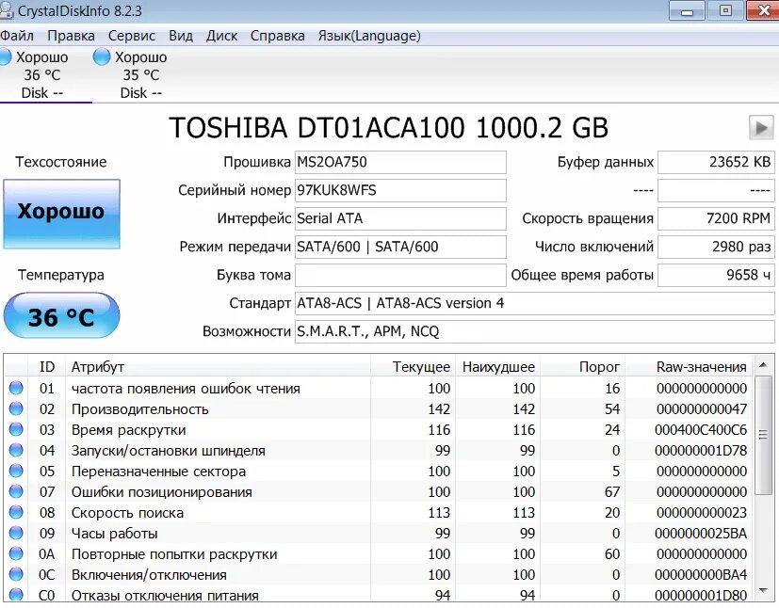Viewport: 779px width, 608px height.
Task: Select row частота появления ошибок чтения
Action: coord(379,388)
